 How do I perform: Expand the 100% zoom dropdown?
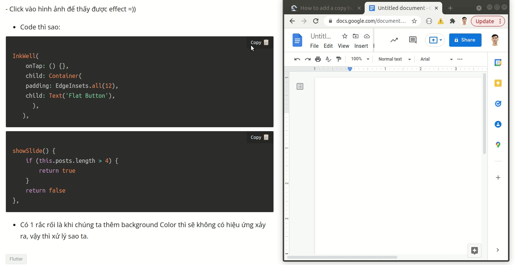tap(360, 59)
